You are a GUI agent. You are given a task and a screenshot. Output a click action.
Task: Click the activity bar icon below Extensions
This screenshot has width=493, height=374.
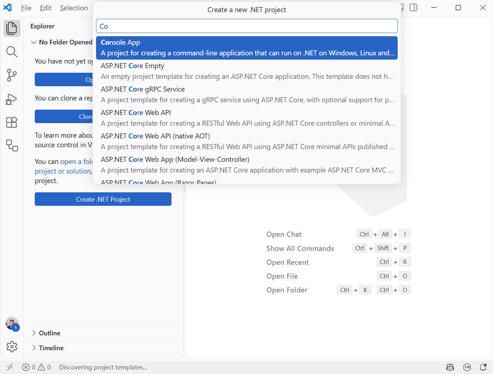tap(12, 145)
